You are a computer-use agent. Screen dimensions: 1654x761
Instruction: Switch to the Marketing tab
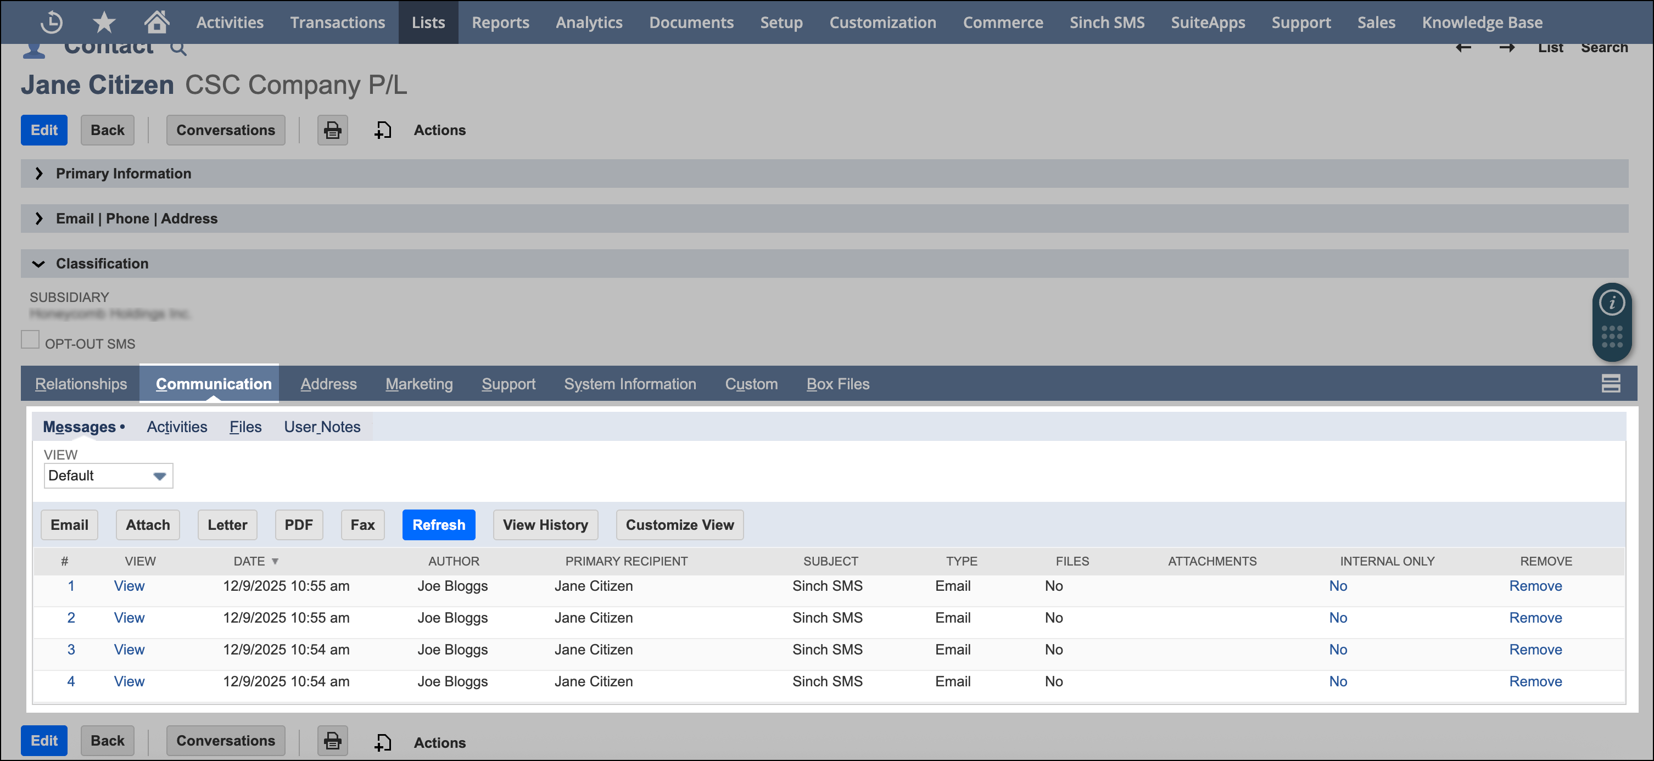[x=418, y=383]
